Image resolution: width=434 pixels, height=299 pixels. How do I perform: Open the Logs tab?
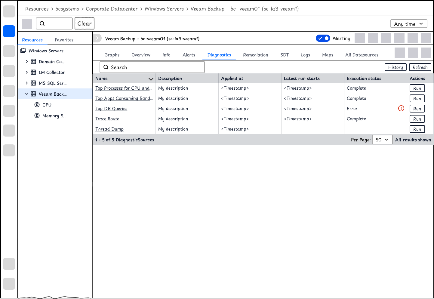(306, 55)
